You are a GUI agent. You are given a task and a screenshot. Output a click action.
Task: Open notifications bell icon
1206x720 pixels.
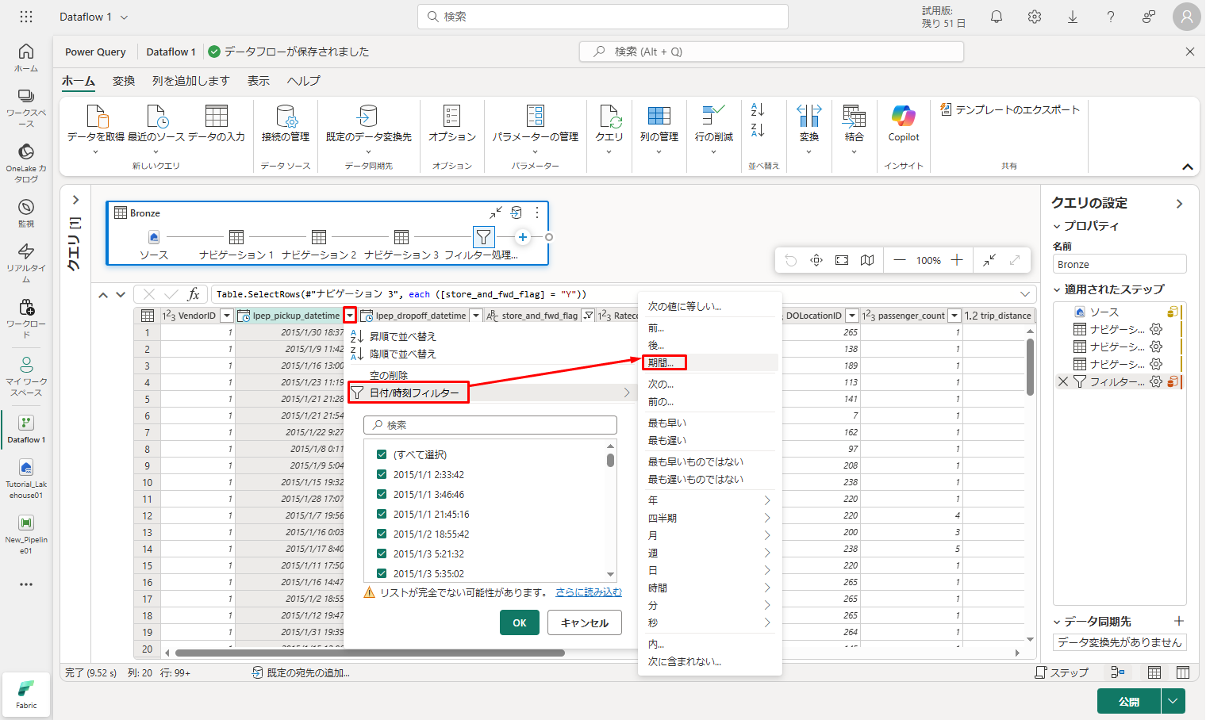pyautogui.click(x=997, y=17)
